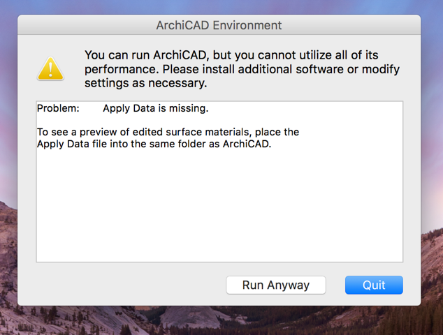The height and width of the screenshot is (335, 443).
Task: Click the dialog margin right of the Quit button
Action: tap(412, 285)
